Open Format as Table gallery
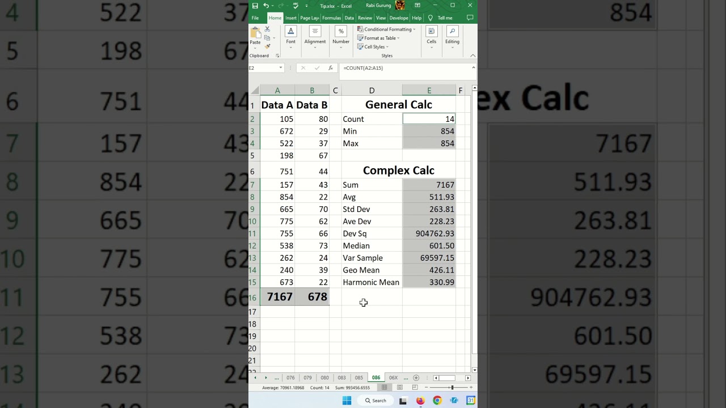The image size is (726, 408). (378, 38)
